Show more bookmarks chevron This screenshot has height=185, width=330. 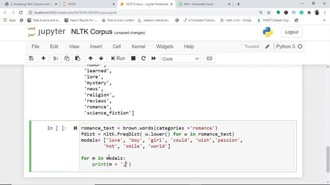point(324,21)
